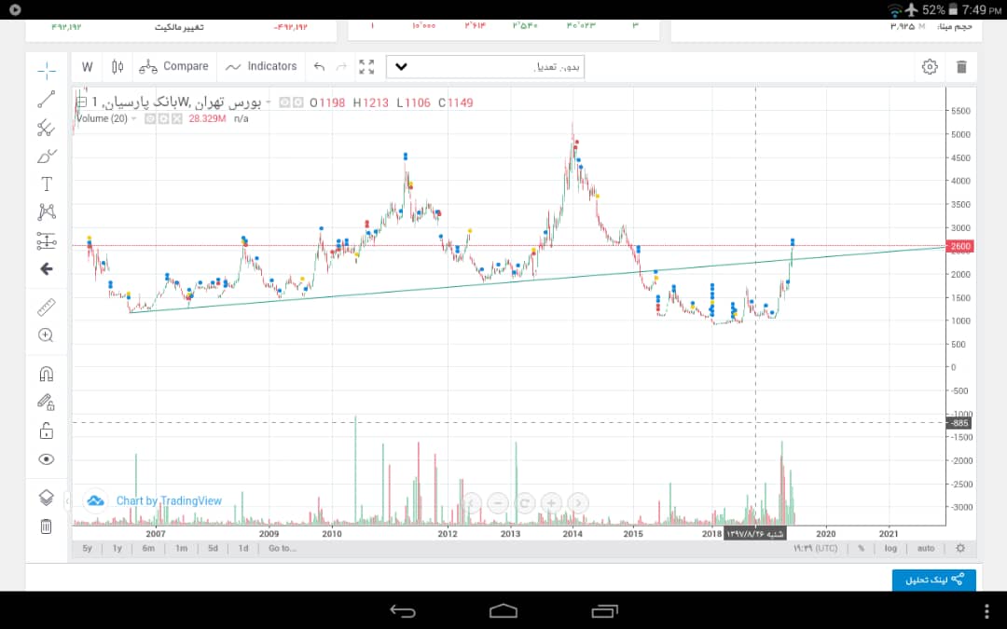
Task: Select the brush drawing tool
Action: (47, 156)
